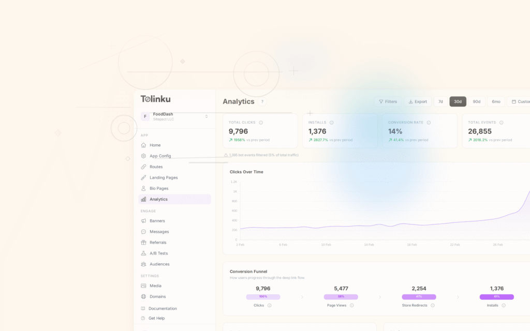Screen dimensions: 530x331
Task: Click info icon beside funnel Clicks label
Action: click(269, 305)
